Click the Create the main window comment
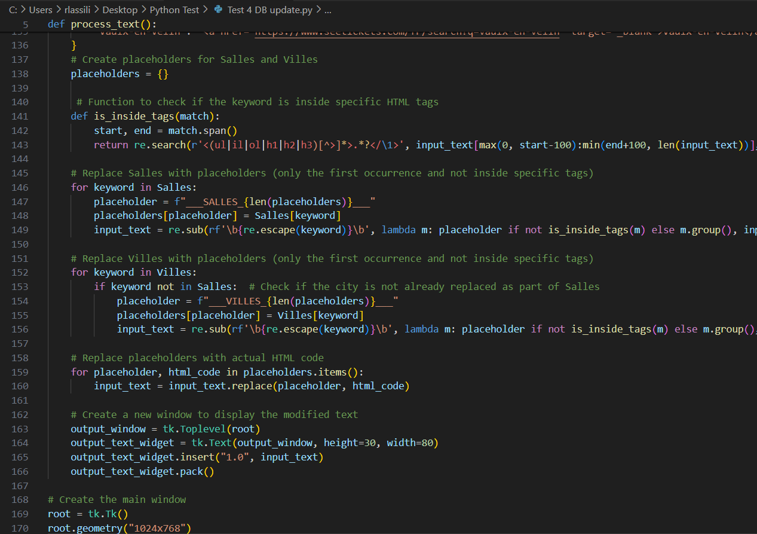 pyautogui.click(x=117, y=499)
